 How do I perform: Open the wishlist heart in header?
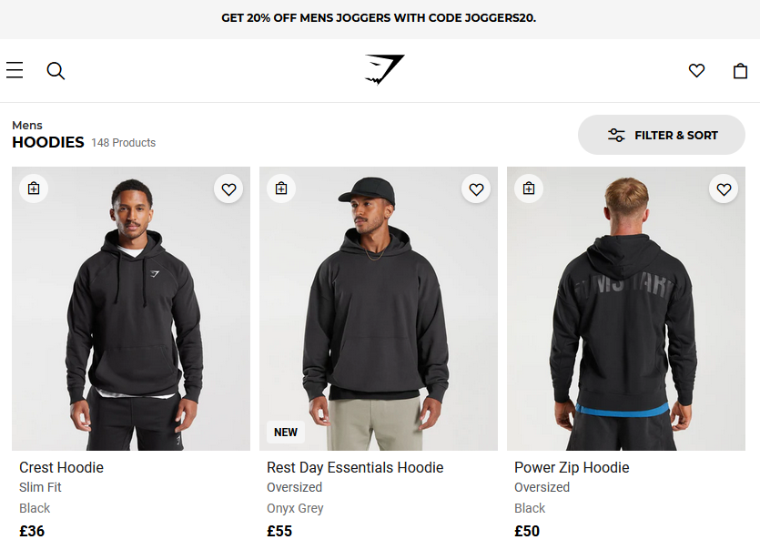click(696, 70)
